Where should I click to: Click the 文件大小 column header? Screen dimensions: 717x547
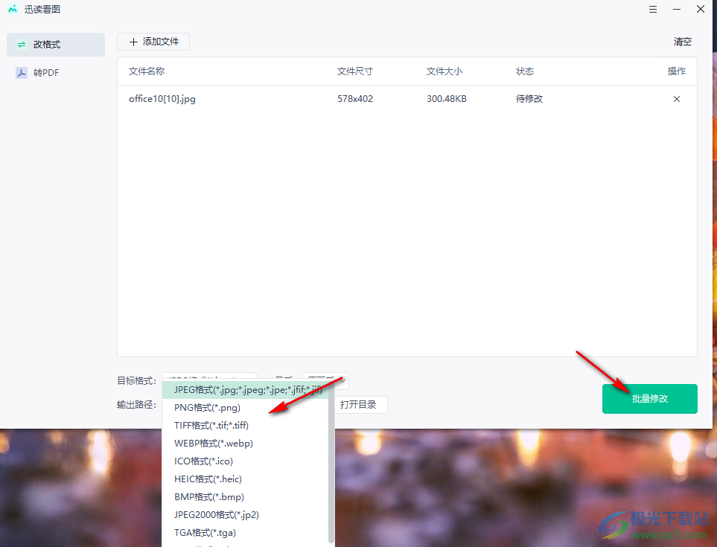[x=444, y=71]
